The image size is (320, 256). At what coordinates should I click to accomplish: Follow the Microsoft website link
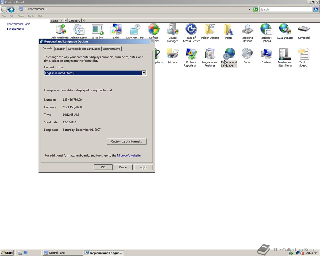(129, 155)
